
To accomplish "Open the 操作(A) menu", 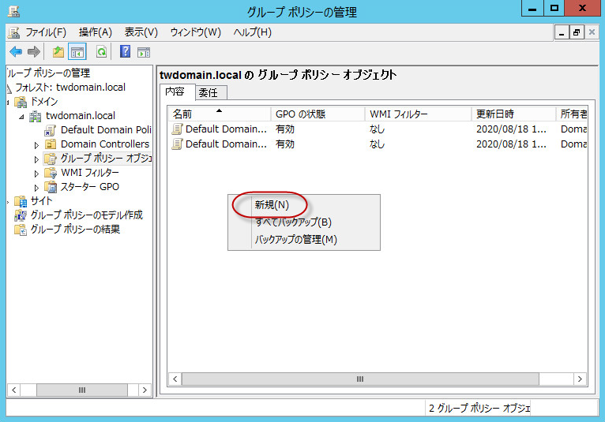I will click(95, 32).
